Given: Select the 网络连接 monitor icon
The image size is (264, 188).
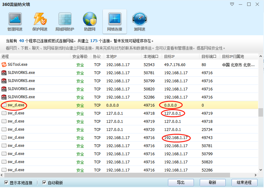Looking at the screenshot, I should 115,20.
